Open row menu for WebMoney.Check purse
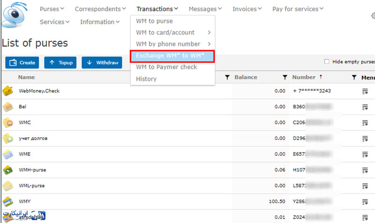375x223 pixels. point(365,91)
